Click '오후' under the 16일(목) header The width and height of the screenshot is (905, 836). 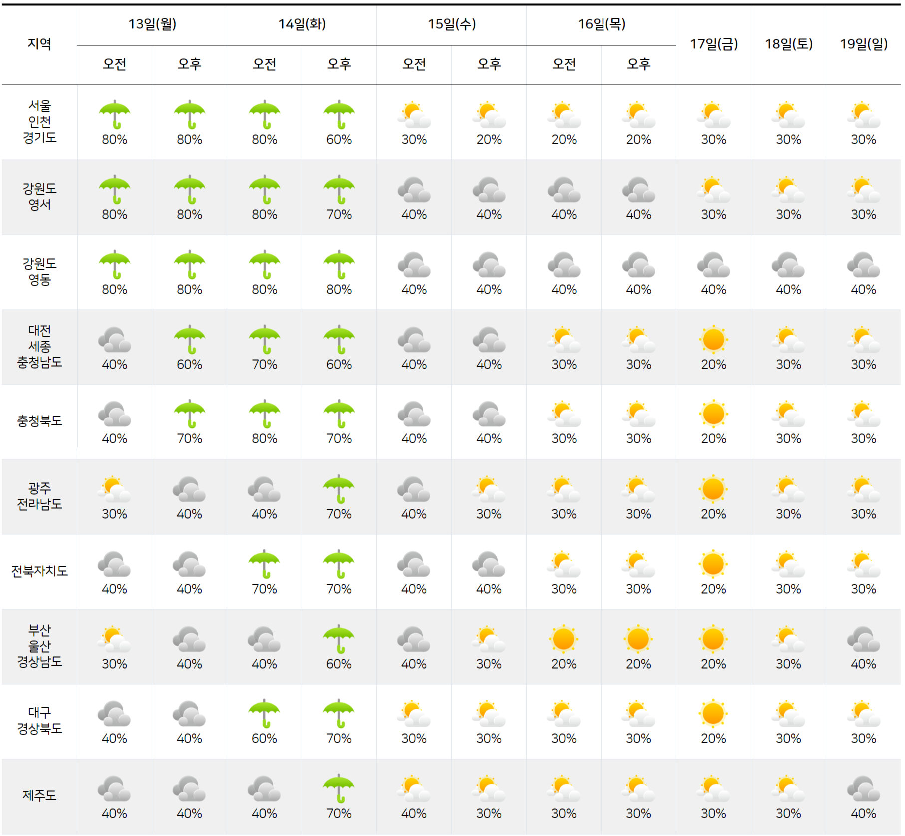pyautogui.click(x=638, y=64)
